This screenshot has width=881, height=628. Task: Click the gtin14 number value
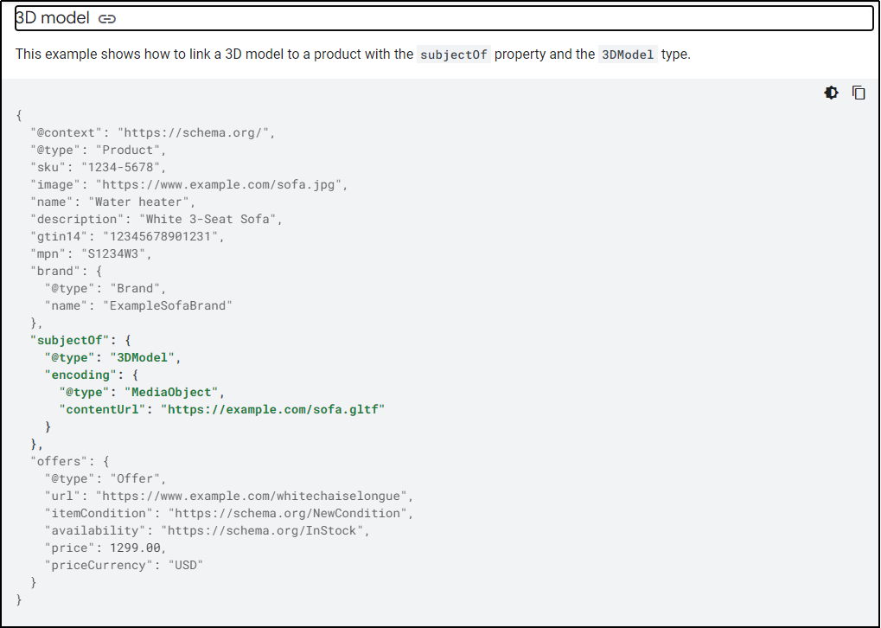click(x=163, y=236)
